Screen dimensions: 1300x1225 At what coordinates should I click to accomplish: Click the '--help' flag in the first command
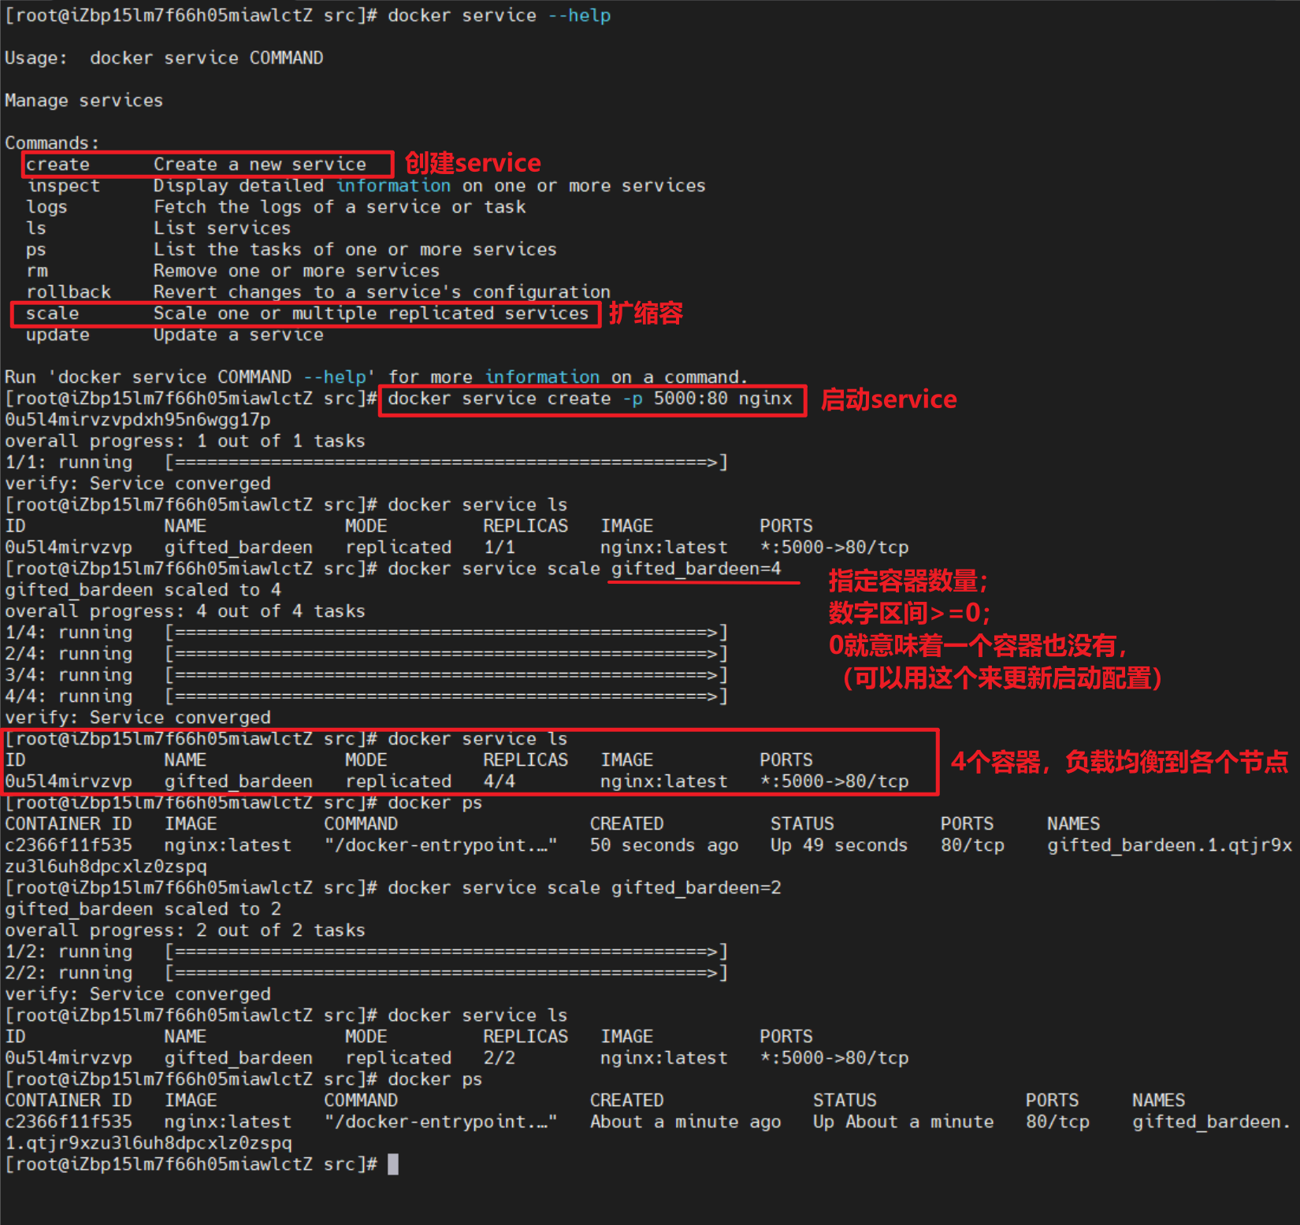pos(579,16)
